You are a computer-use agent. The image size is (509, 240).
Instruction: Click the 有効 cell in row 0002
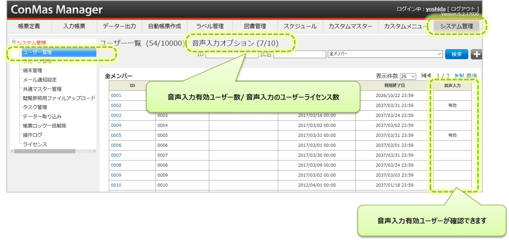(452, 105)
